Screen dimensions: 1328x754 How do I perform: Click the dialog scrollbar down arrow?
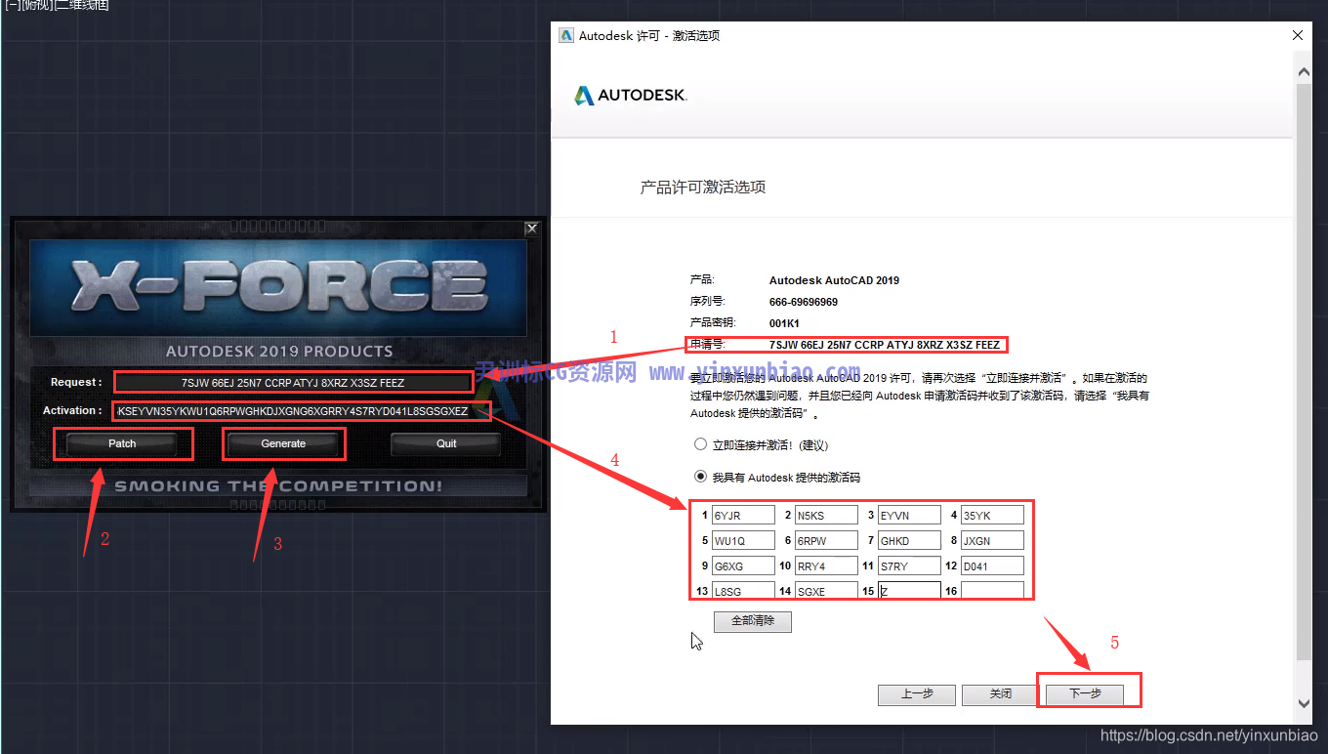pos(1304,703)
